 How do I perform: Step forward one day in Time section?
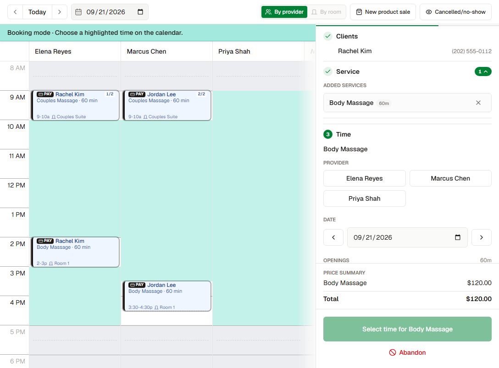(x=481, y=237)
